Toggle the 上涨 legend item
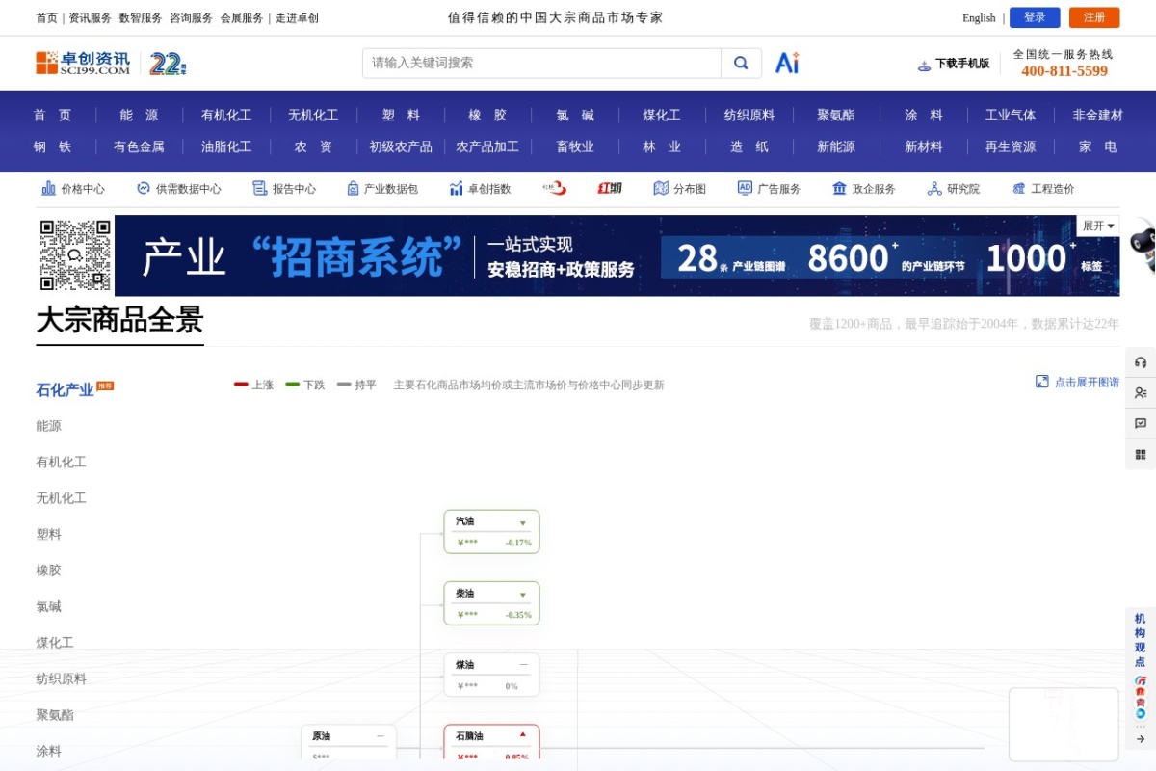This screenshot has width=1156, height=771. click(x=253, y=385)
